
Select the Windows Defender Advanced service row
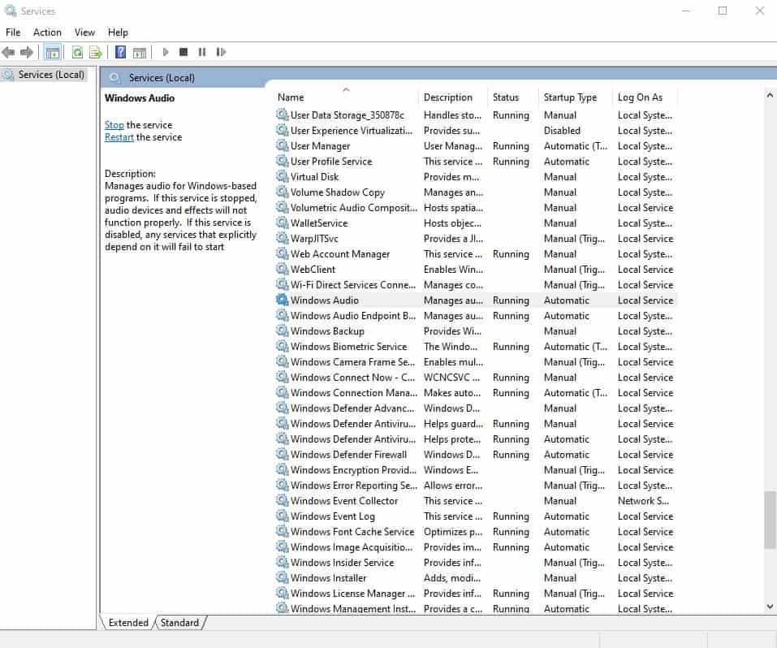click(476, 408)
